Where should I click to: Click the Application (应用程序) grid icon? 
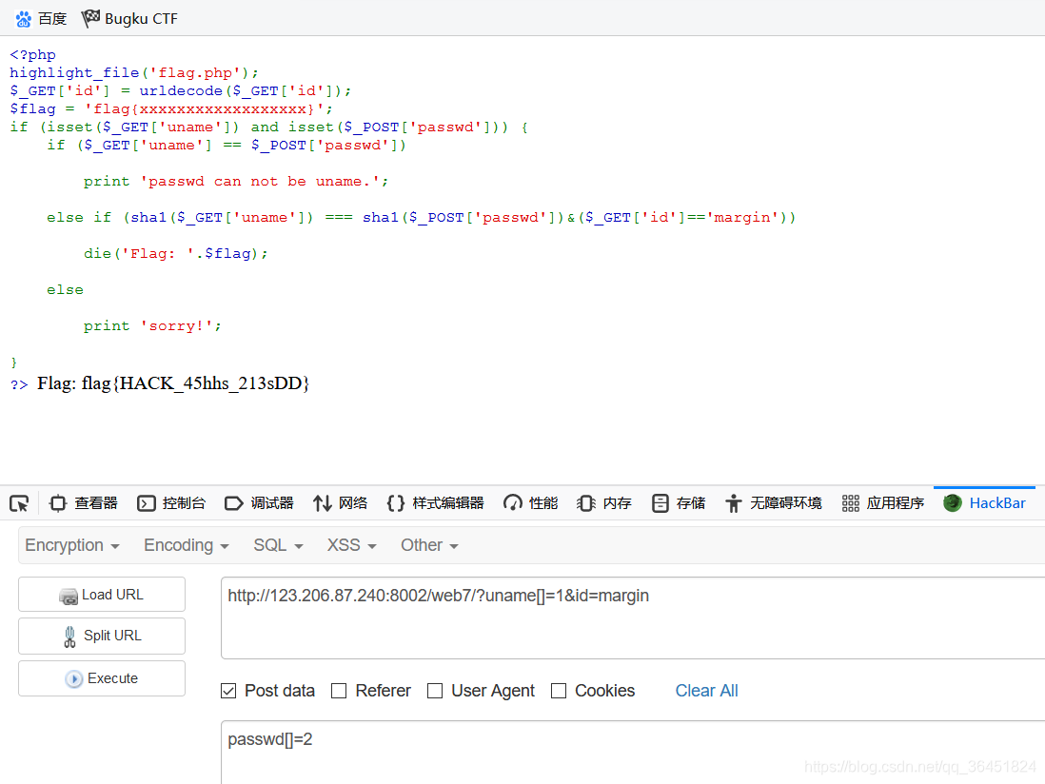851,503
